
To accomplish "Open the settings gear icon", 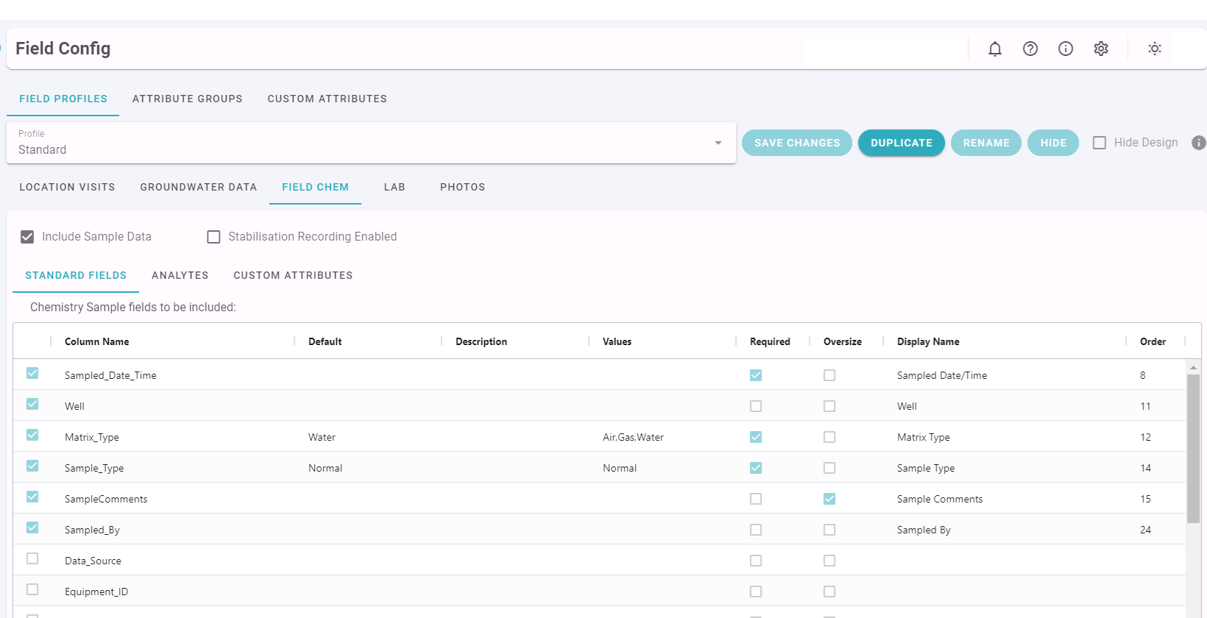I will [1101, 49].
